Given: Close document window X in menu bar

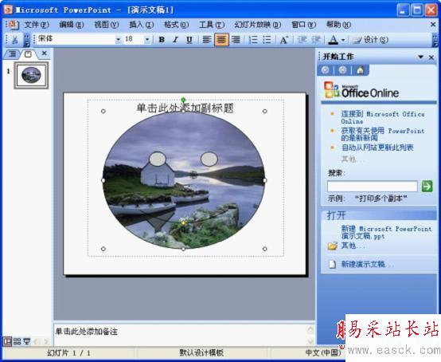Looking at the screenshot, I should point(433,25).
